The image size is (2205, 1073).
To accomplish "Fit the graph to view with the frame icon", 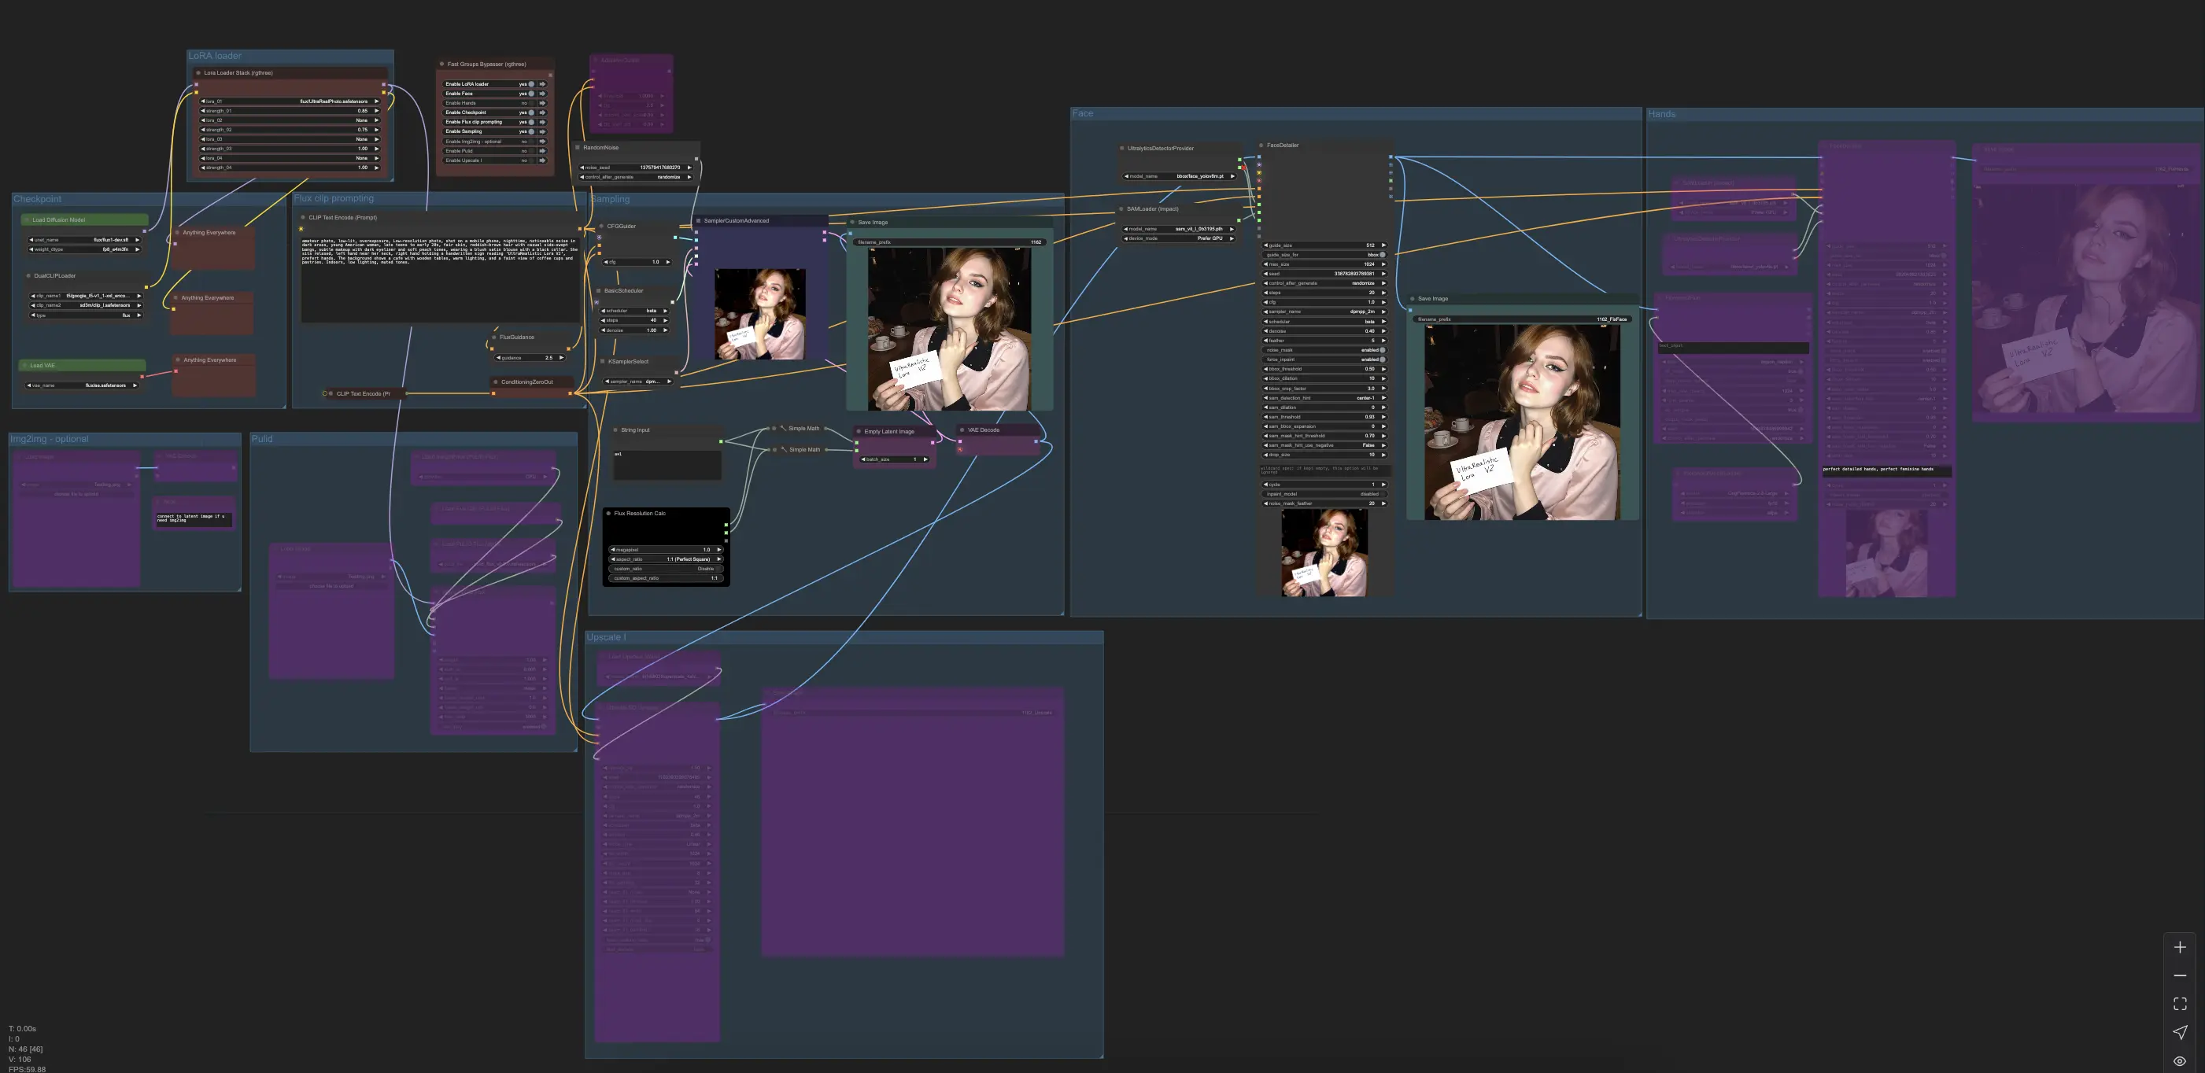I will tap(2179, 1004).
